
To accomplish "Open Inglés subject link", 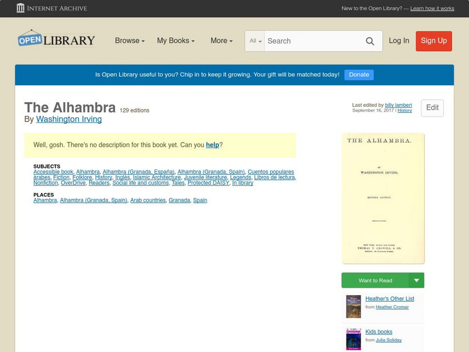I will tap(123, 177).
